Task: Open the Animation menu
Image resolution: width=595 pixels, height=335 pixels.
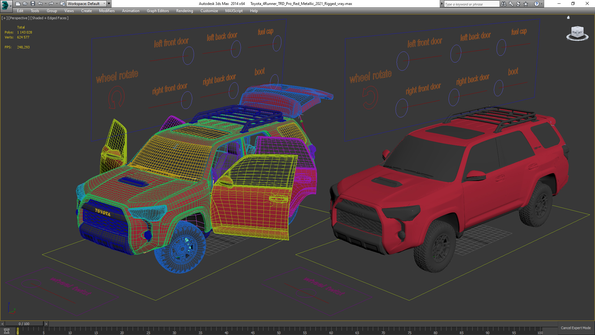Action: point(130,11)
